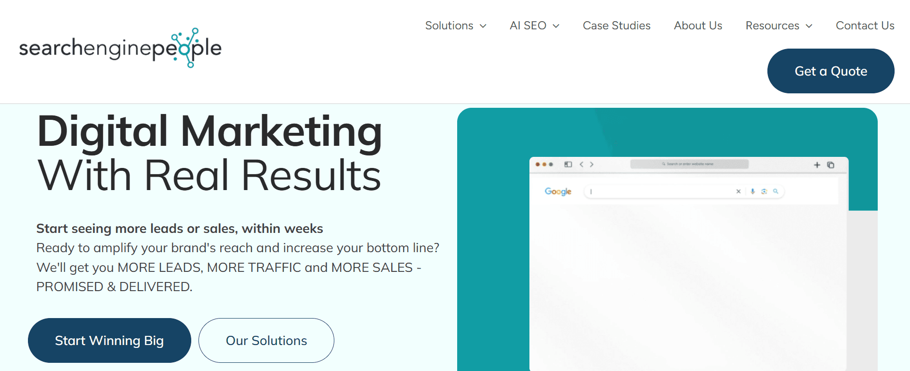
Task: Click the voice search microphone icon
Action: click(752, 192)
